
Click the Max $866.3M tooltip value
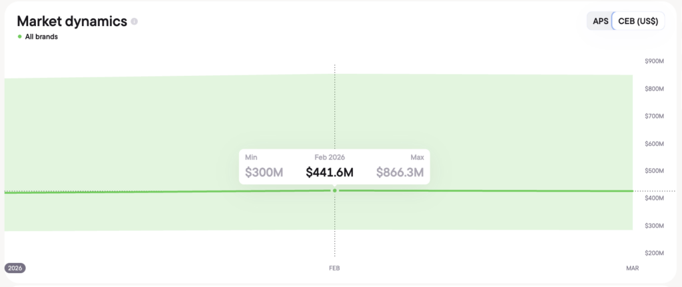click(x=400, y=172)
